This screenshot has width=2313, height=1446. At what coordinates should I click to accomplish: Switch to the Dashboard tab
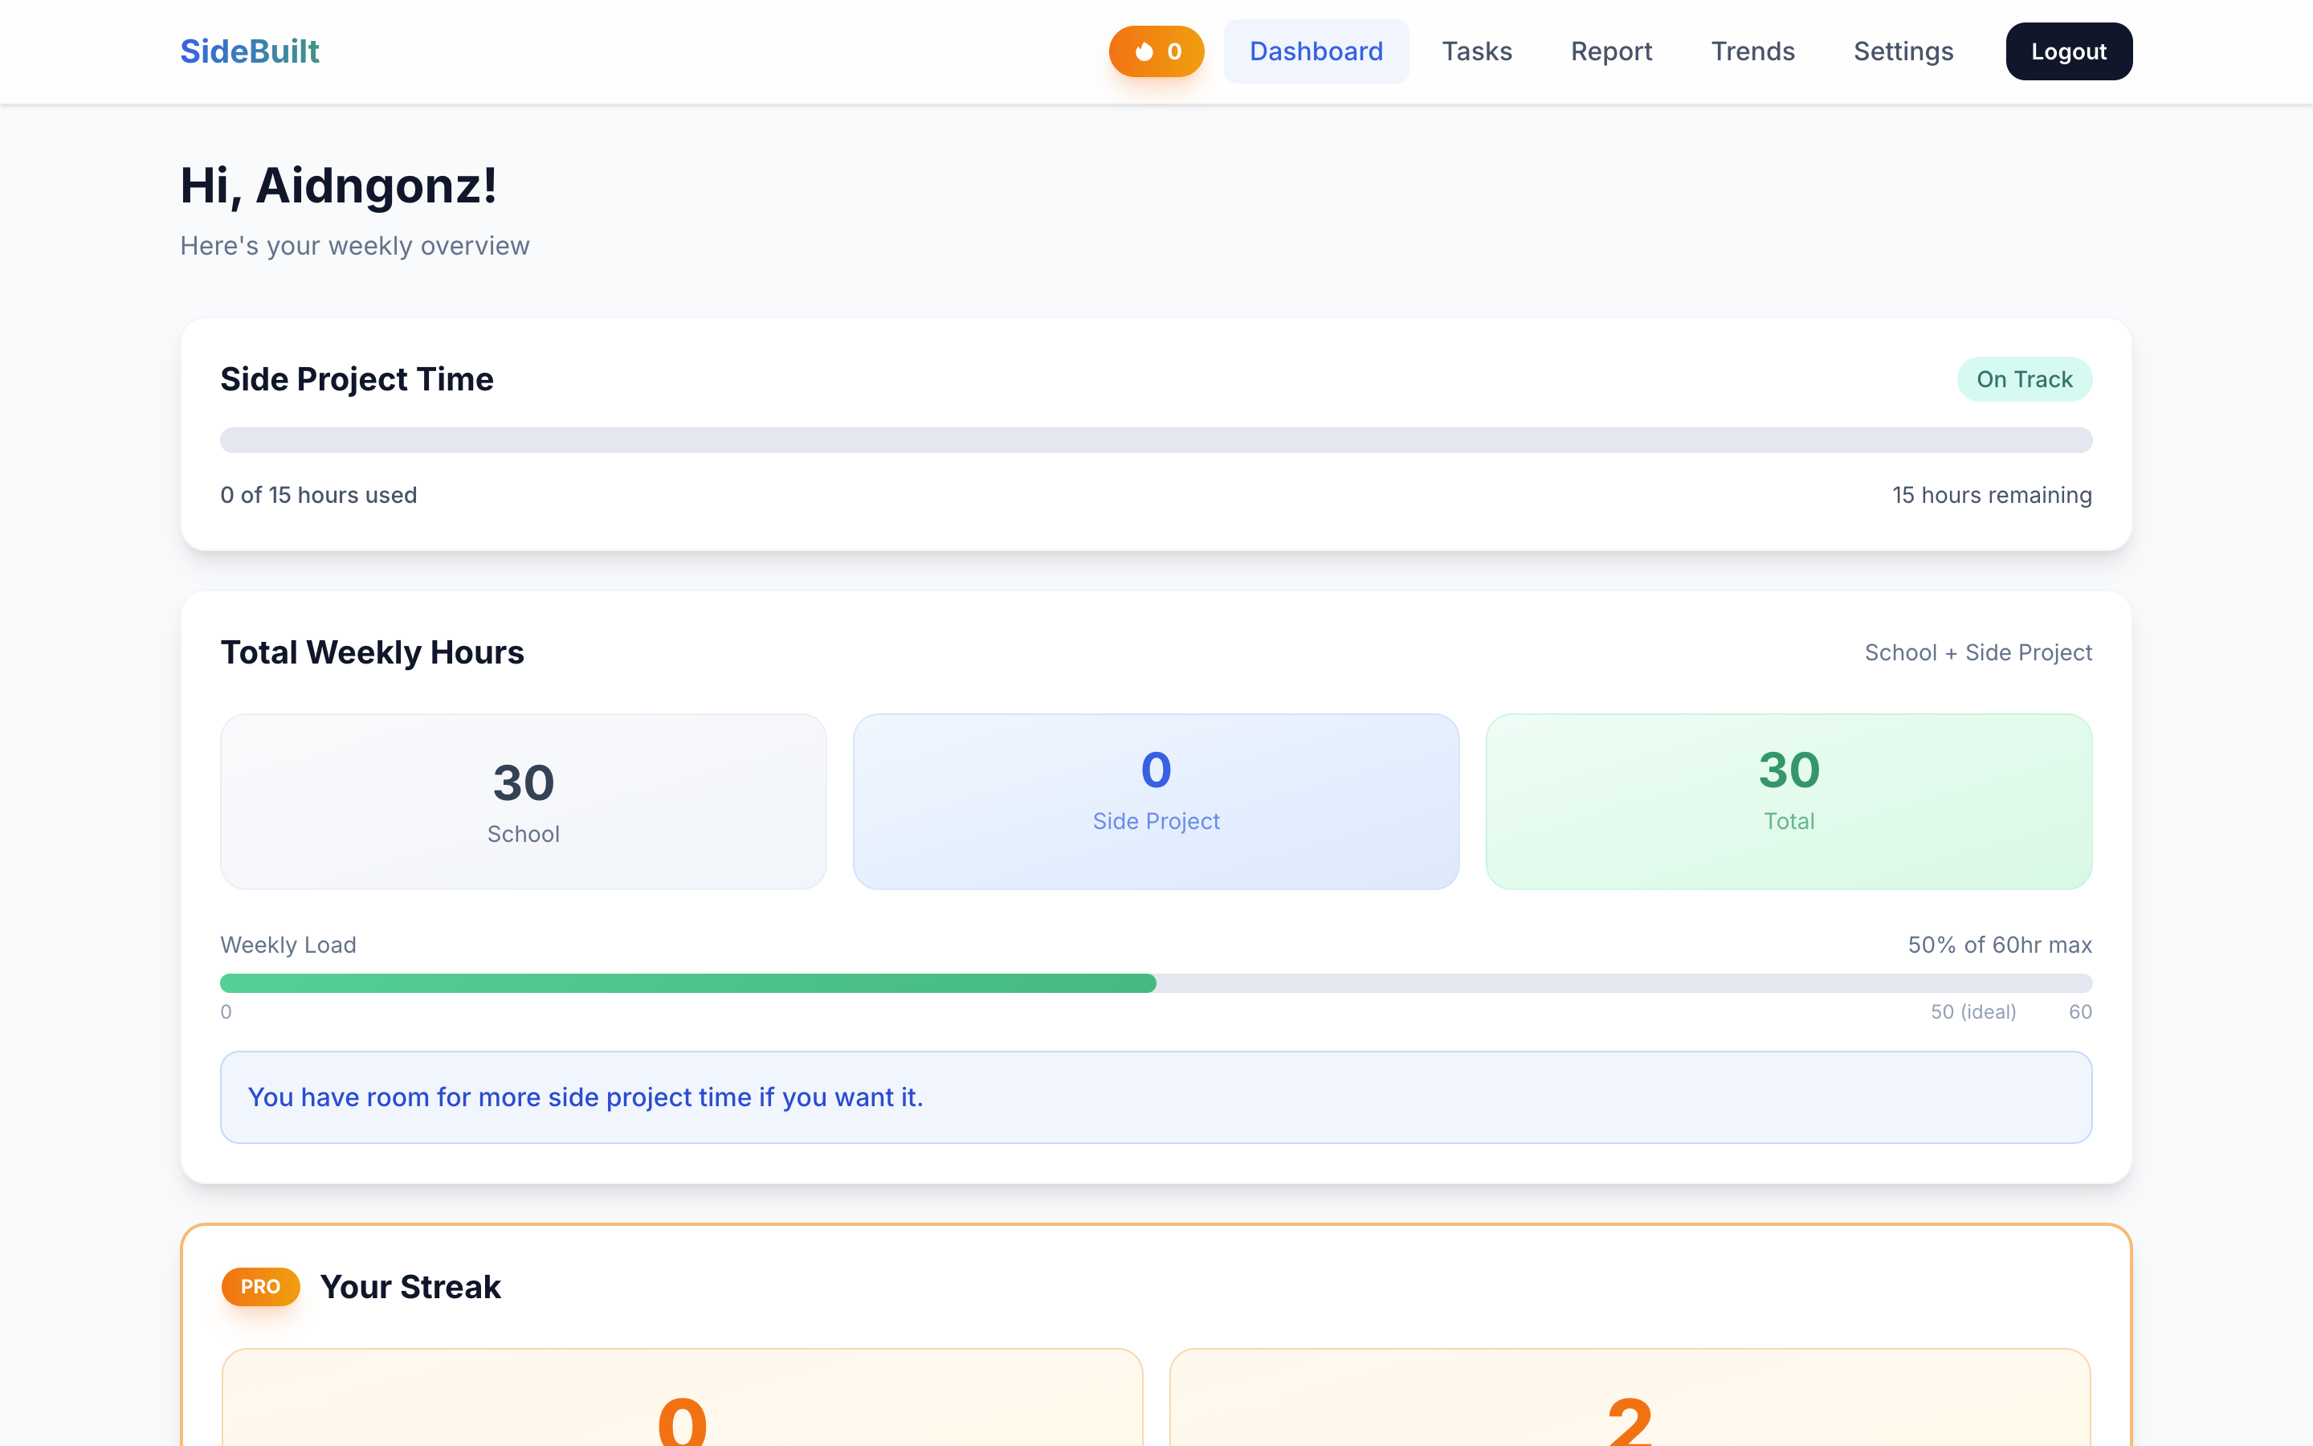[1316, 51]
